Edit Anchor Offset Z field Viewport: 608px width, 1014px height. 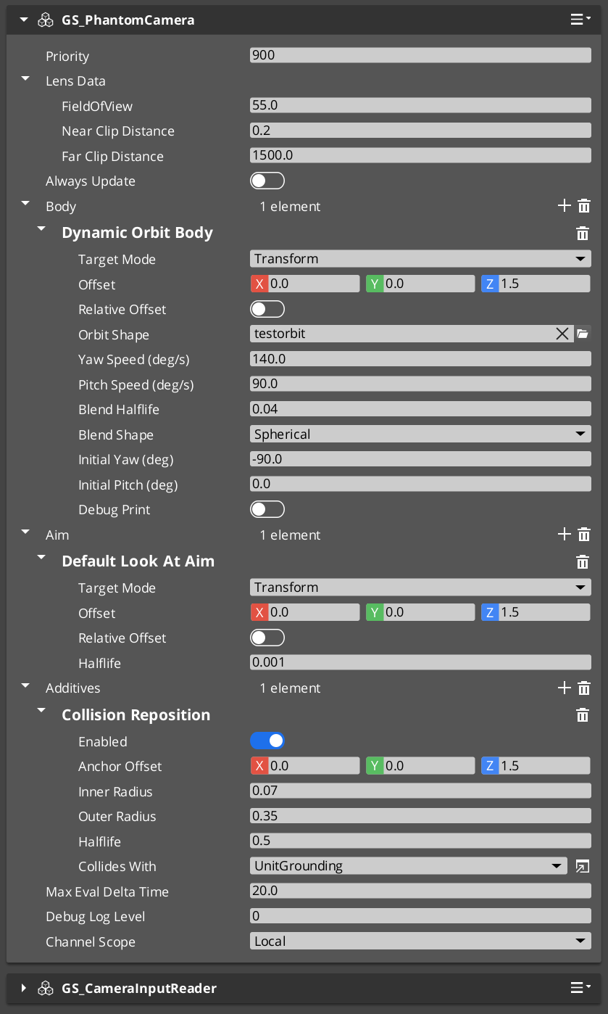(x=544, y=766)
